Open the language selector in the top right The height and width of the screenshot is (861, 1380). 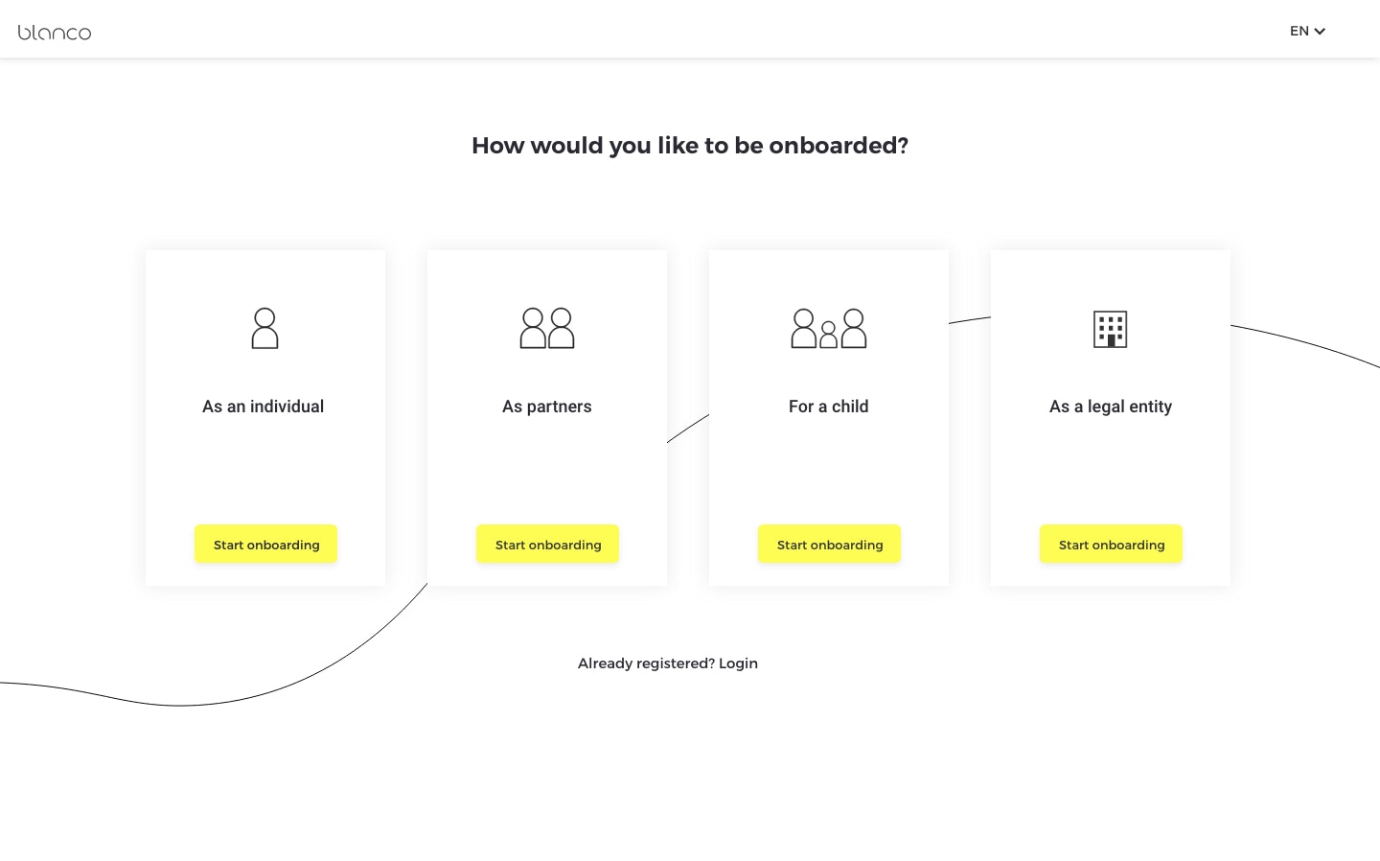point(1307,31)
